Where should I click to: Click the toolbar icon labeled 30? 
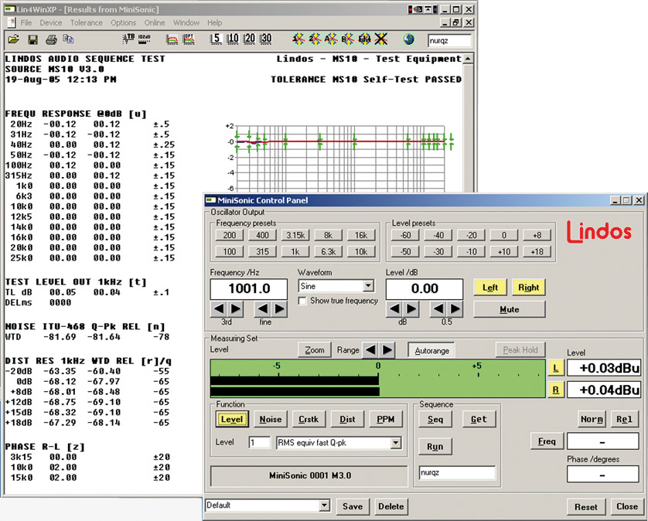266,39
